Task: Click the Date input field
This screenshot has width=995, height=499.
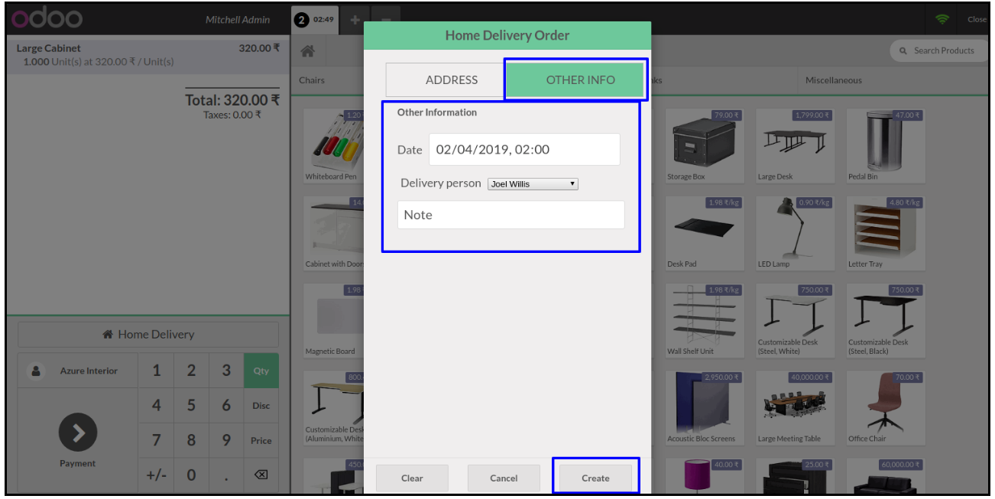Action: (524, 150)
